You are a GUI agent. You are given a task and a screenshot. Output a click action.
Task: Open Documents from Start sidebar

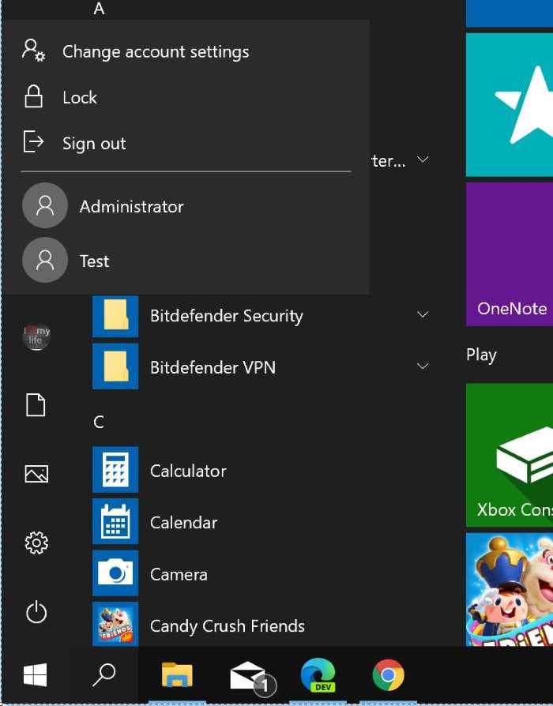point(36,405)
